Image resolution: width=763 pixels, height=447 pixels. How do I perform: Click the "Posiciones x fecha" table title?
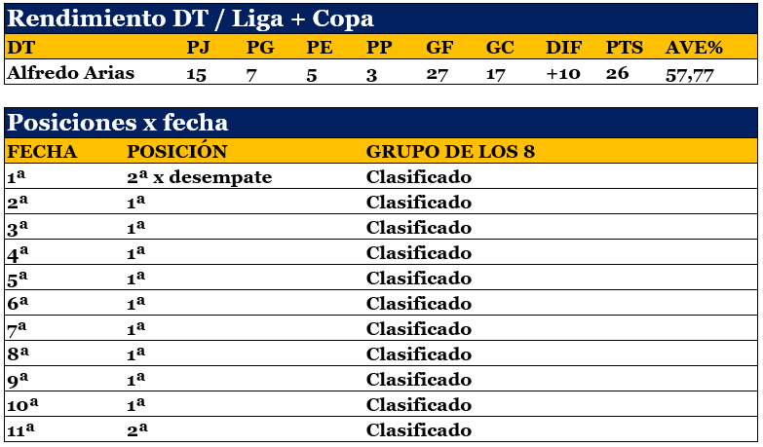click(118, 123)
